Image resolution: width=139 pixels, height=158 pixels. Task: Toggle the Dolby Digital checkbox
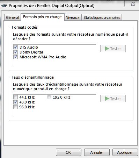(15, 52)
